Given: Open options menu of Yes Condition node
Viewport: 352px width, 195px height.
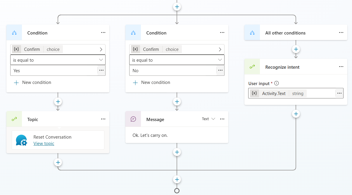Looking at the screenshot, I should [103, 33].
